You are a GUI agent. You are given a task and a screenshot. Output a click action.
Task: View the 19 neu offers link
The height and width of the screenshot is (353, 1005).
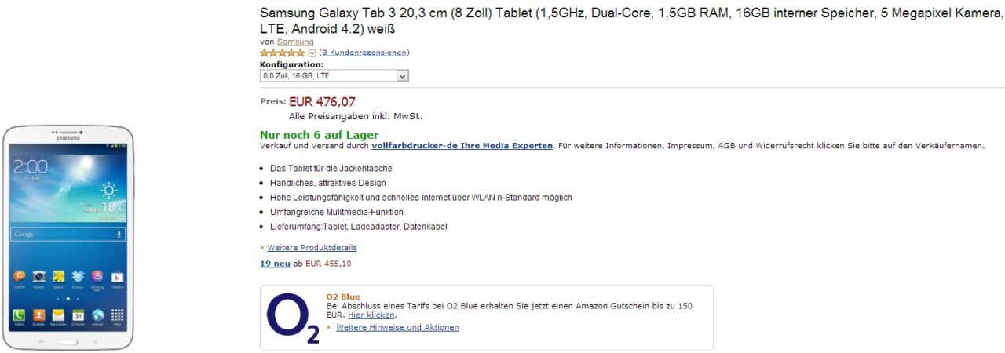pyautogui.click(x=275, y=264)
